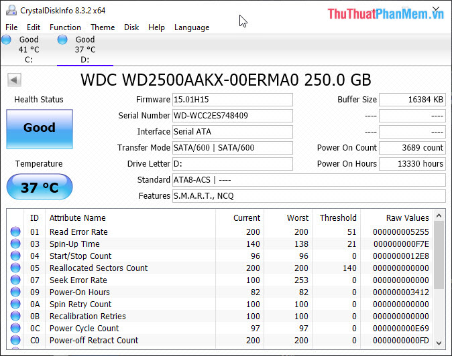Select the Spin-Up Time attribute name
This screenshot has height=356, width=452.
(x=74, y=244)
